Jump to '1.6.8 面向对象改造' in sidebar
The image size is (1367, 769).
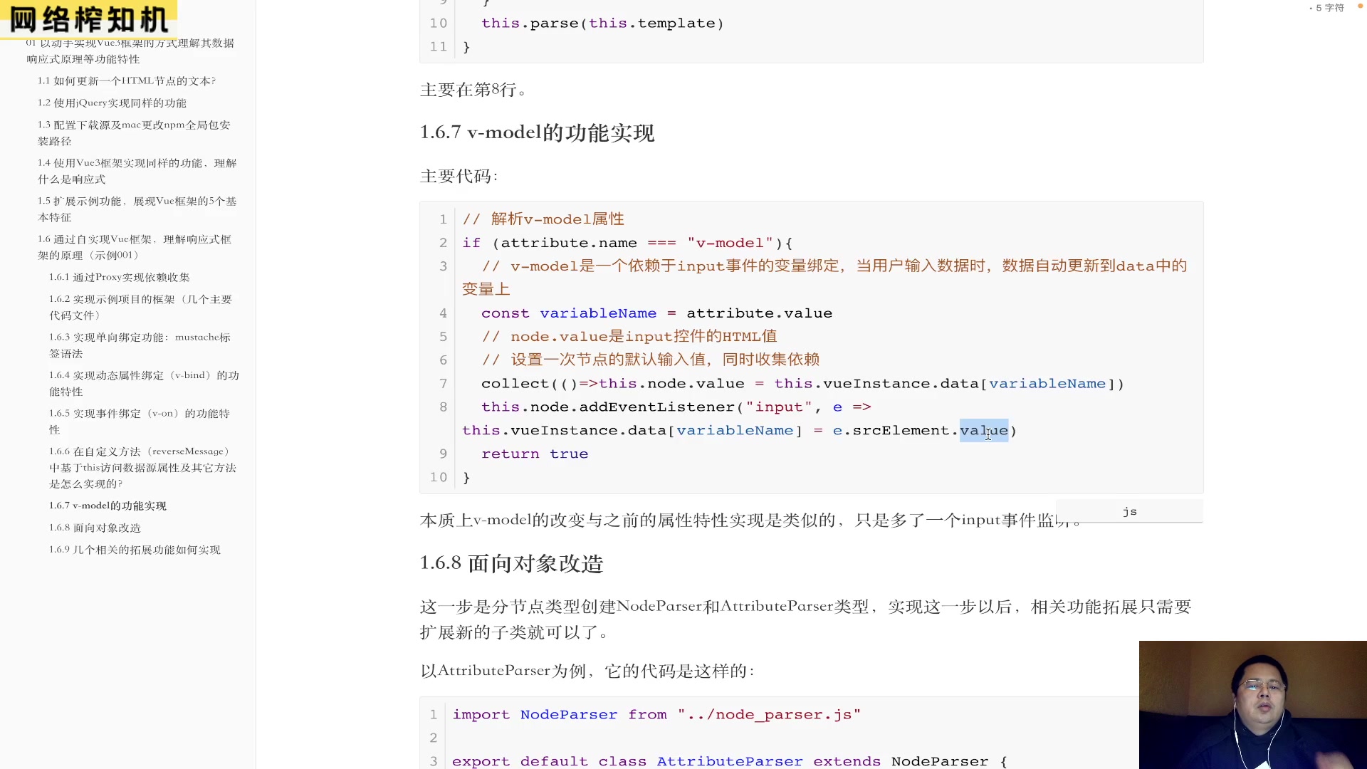[x=95, y=528]
